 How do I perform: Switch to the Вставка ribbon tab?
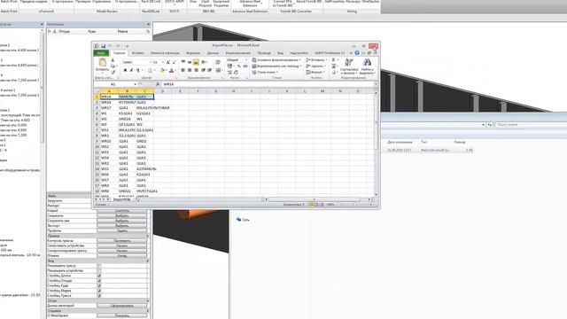138,53
